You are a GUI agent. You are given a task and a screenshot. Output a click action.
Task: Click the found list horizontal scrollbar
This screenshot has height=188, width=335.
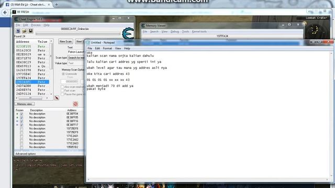click(32, 98)
